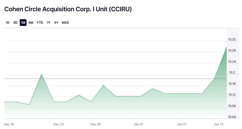Click the active 1M range tab
The height and width of the screenshot is (129, 242).
pos(23,23)
